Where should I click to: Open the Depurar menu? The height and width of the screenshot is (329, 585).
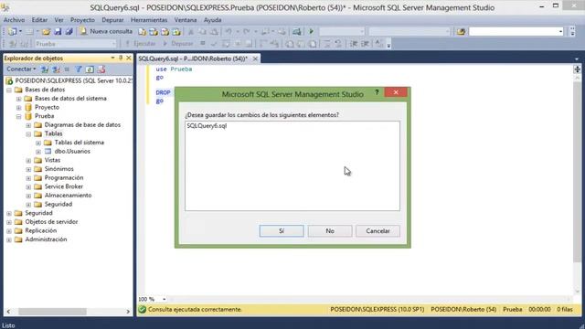pyautogui.click(x=112, y=20)
